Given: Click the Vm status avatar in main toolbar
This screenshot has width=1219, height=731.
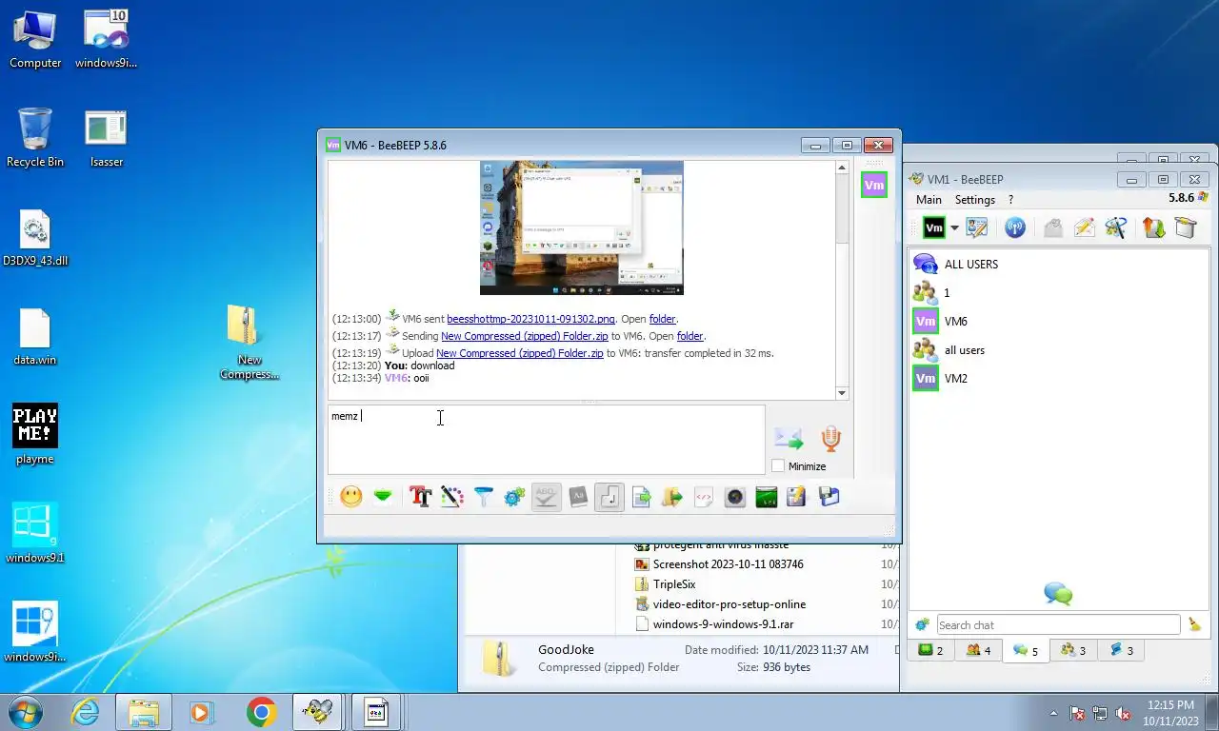Looking at the screenshot, I should point(934,227).
